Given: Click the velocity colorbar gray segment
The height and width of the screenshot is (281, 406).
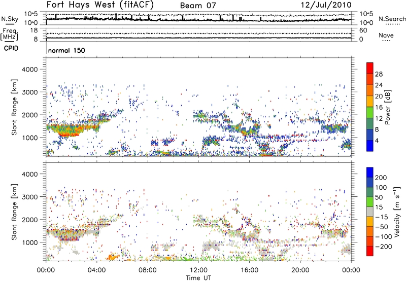Looking at the screenshot, I should coord(370,212).
